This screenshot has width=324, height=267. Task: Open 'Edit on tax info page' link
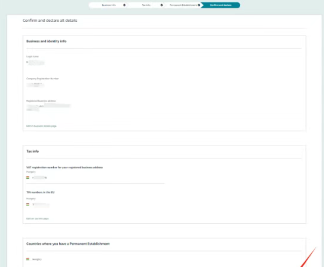37,218
